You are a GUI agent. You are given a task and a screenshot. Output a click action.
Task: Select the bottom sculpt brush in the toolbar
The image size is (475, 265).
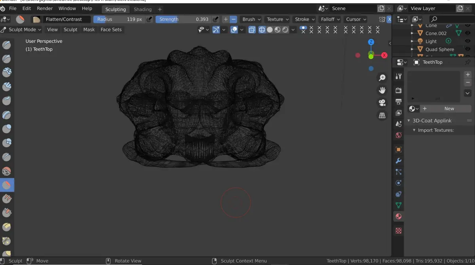[x=7, y=254]
